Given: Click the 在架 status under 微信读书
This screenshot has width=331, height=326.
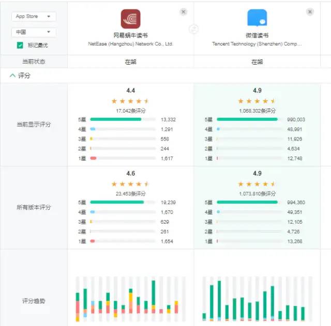Looking at the screenshot, I should [x=257, y=62].
